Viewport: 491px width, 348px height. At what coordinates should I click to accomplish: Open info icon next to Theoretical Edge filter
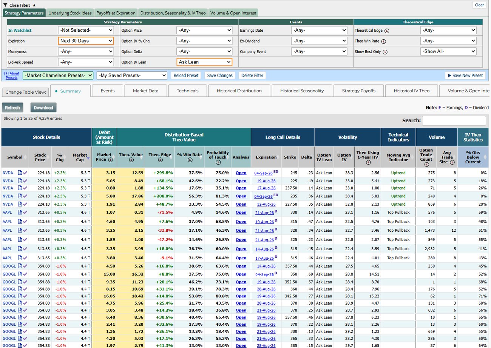387,31
